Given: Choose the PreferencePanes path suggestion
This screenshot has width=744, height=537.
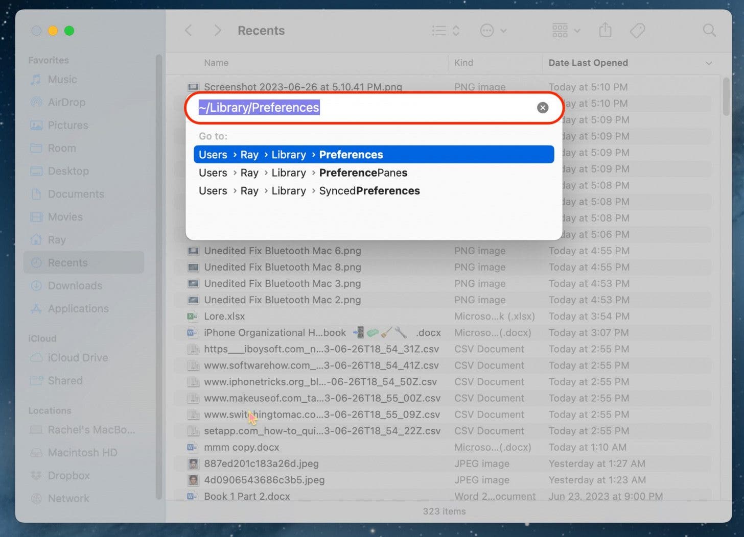Looking at the screenshot, I should click(363, 173).
